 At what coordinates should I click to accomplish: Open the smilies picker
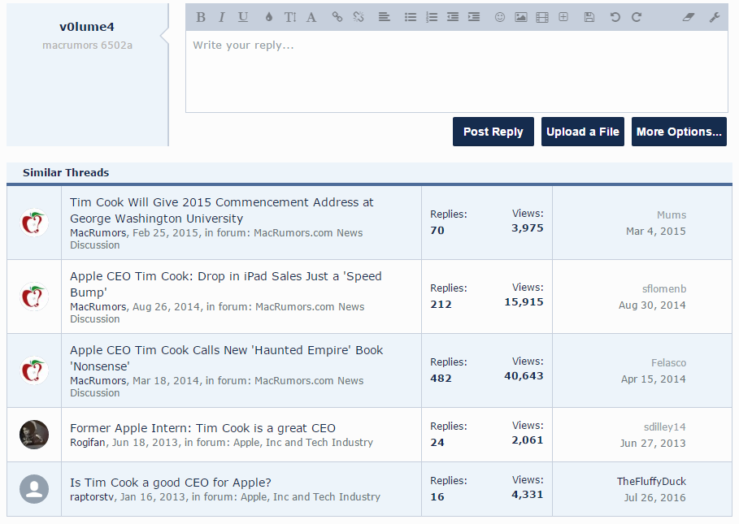500,17
